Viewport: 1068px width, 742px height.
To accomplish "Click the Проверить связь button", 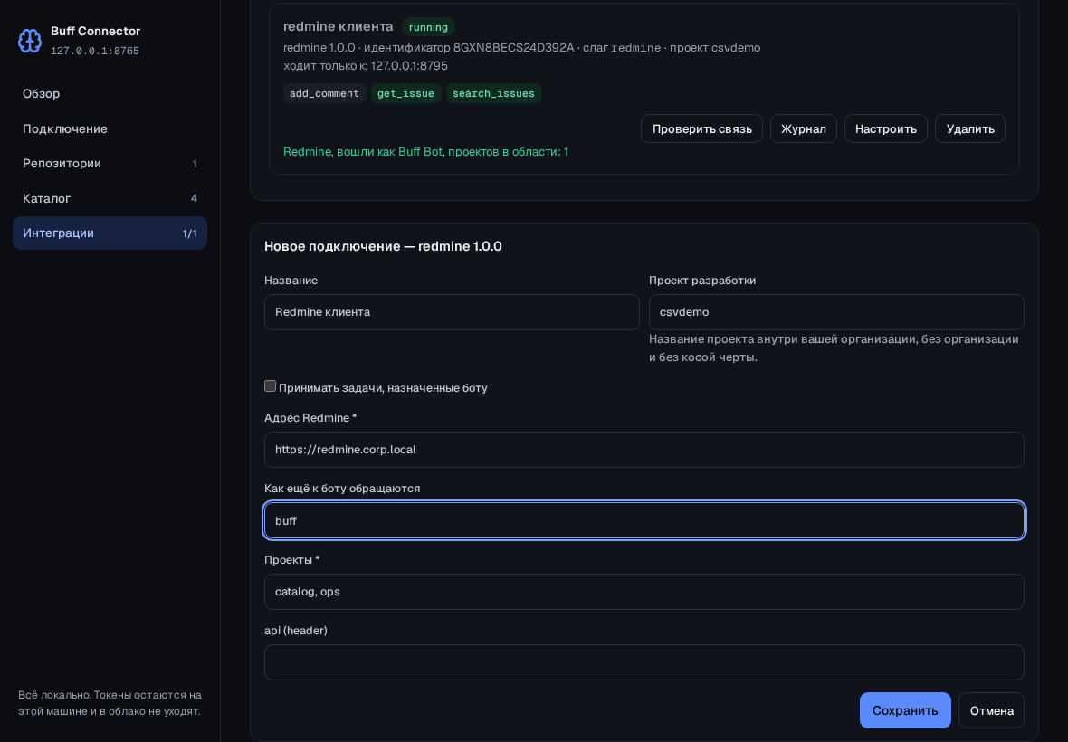I will (701, 128).
